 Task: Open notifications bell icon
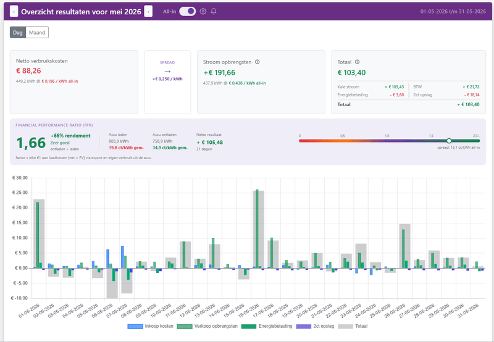tap(214, 11)
